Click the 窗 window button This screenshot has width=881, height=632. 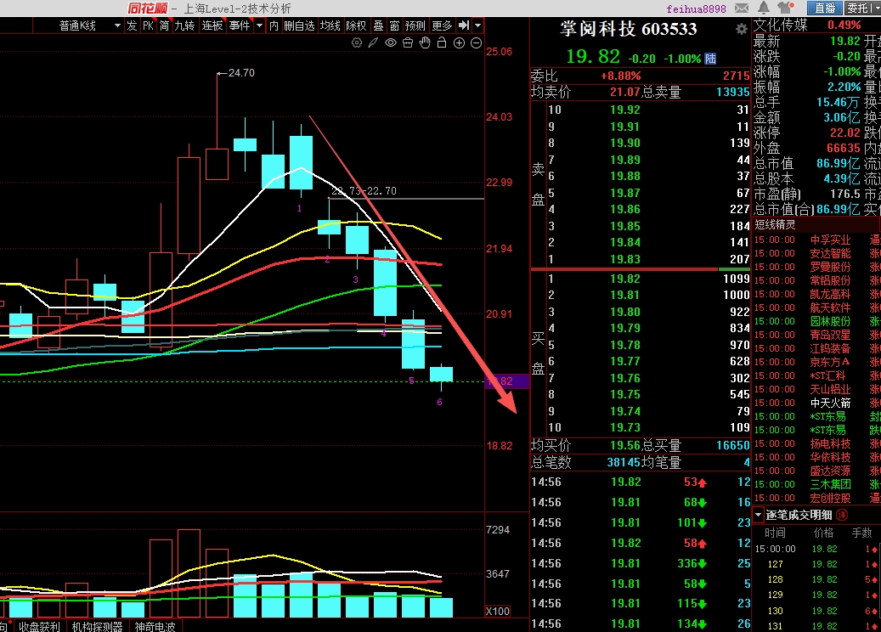click(394, 25)
